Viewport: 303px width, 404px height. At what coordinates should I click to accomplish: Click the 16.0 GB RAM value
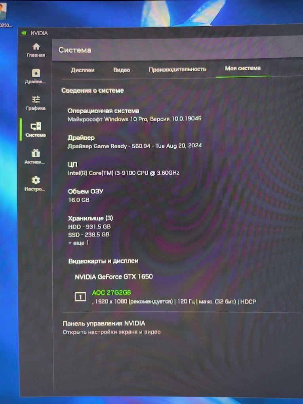tap(79, 200)
